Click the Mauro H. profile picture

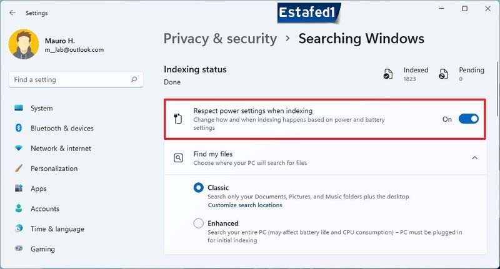(24, 44)
